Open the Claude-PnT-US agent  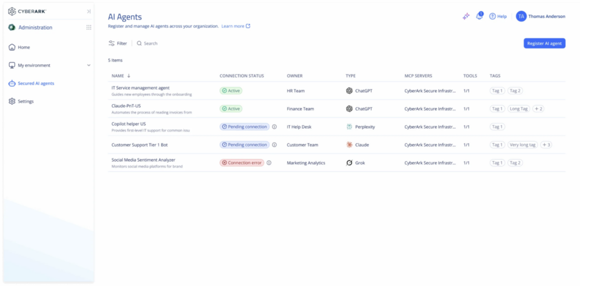(126, 106)
